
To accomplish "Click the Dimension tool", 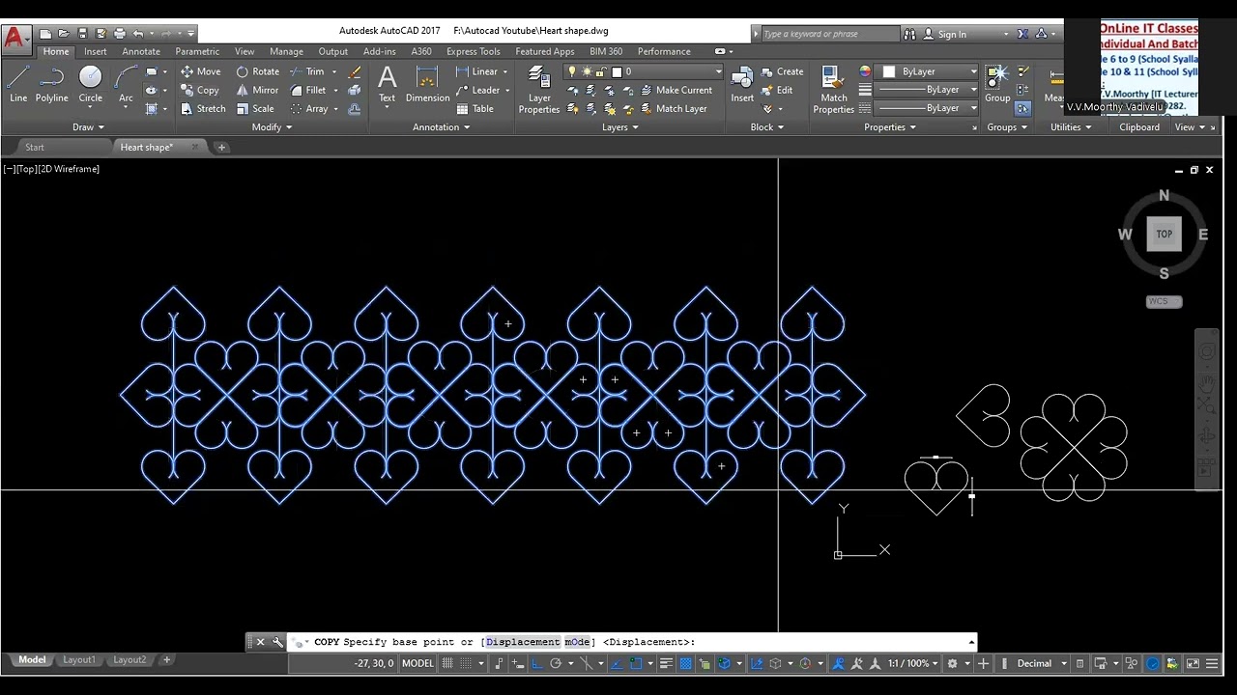I will coord(427,85).
